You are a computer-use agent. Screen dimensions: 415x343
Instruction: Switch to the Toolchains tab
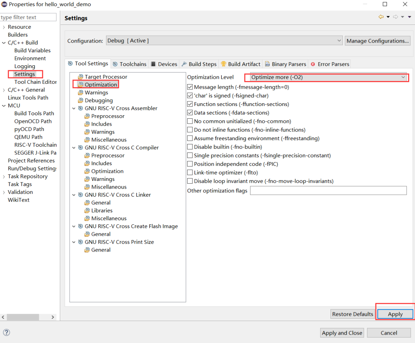click(129, 64)
